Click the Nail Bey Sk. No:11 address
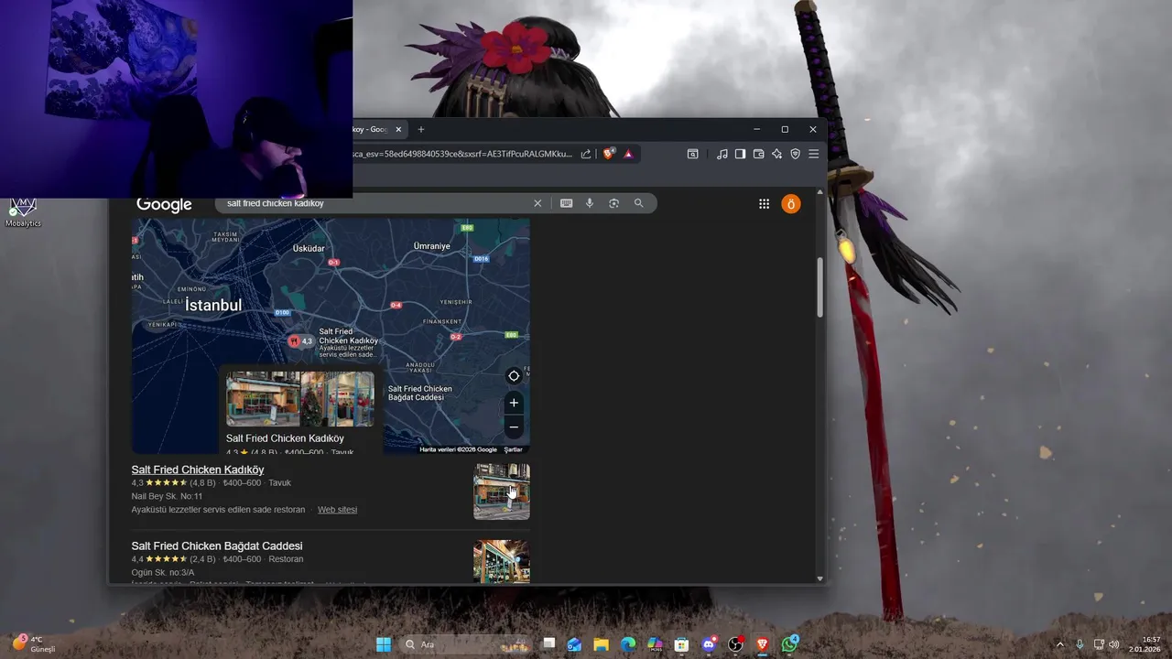 click(167, 496)
